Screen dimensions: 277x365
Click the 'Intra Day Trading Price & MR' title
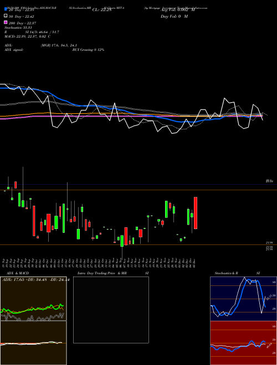pos(102,273)
